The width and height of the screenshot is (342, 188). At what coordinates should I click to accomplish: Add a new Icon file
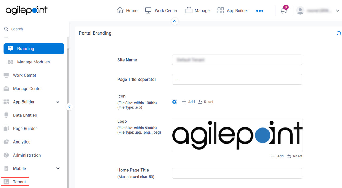pos(188,102)
